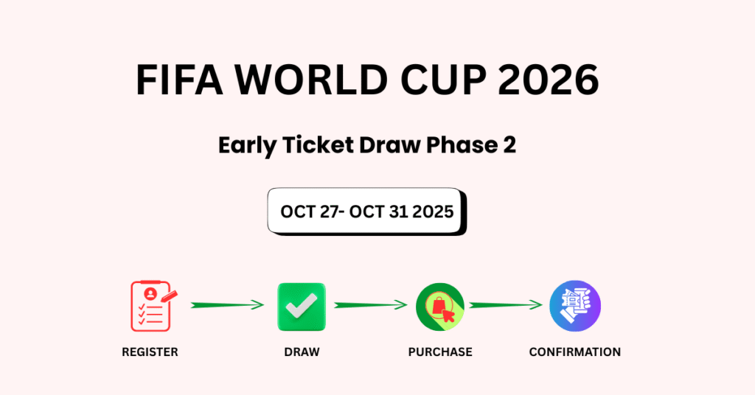The image size is (755, 395).
Task: Check the green Draw checkmark box
Action: point(302,306)
